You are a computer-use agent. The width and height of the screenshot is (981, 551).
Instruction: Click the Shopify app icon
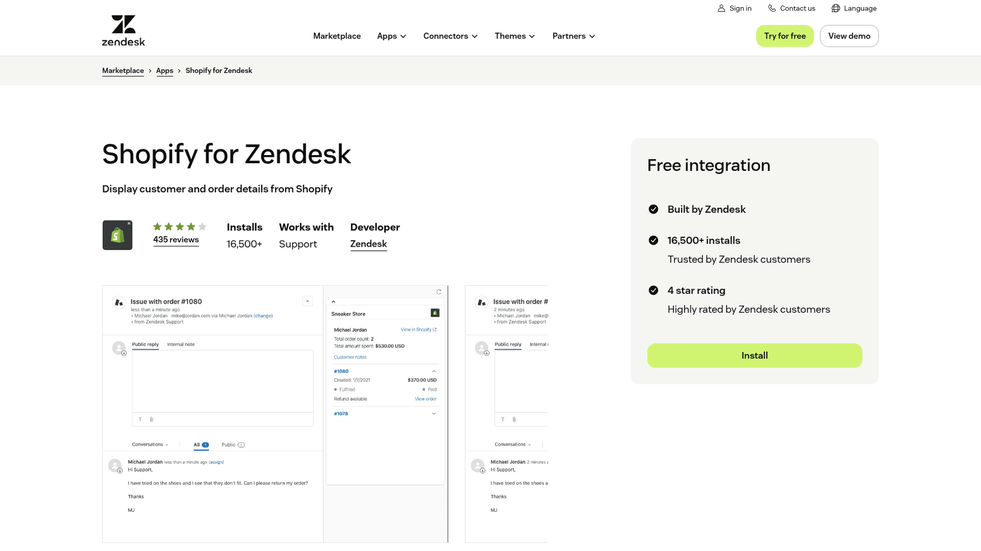pyautogui.click(x=117, y=235)
